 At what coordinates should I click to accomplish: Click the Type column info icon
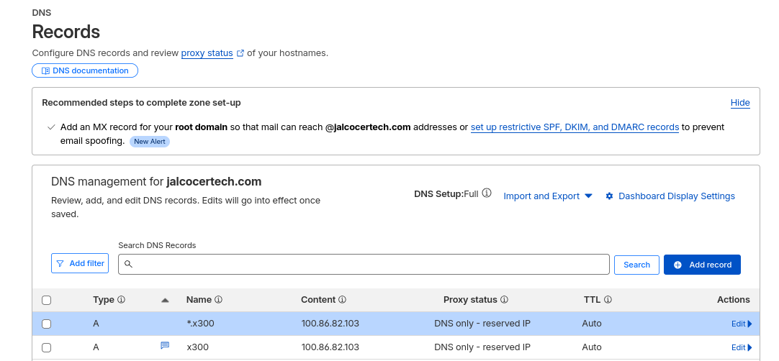121,300
